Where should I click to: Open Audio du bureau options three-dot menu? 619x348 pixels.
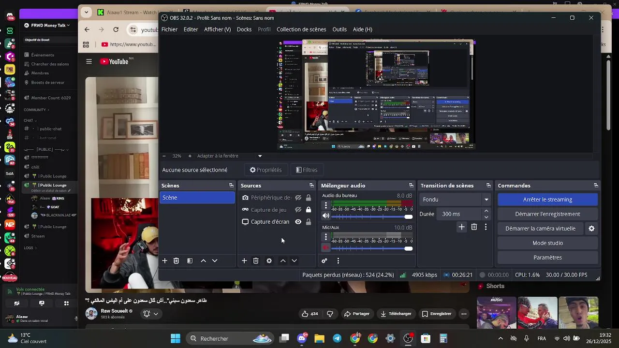325,205
